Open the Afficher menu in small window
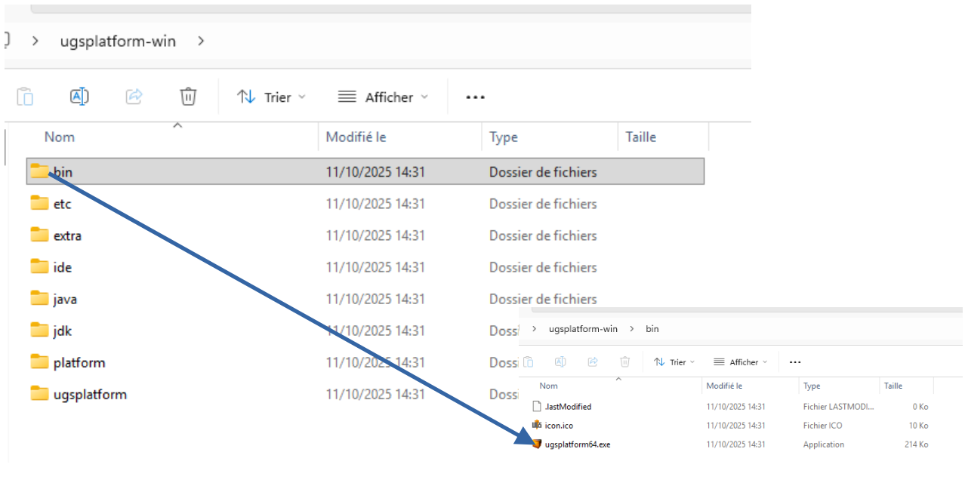This screenshot has height=486, width=968. pos(740,362)
